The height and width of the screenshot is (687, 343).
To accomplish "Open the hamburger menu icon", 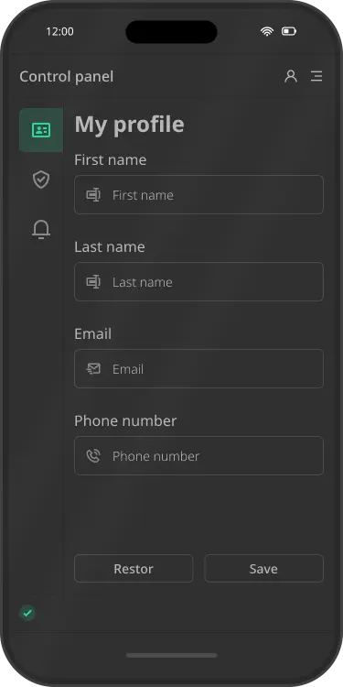I will coord(316,76).
